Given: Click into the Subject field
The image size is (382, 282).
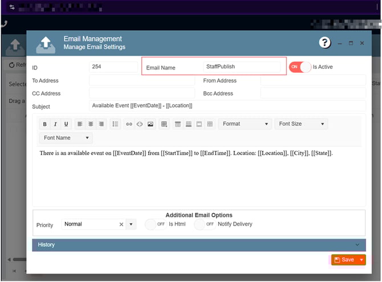Looking at the screenshot, I should pos(227,106).
